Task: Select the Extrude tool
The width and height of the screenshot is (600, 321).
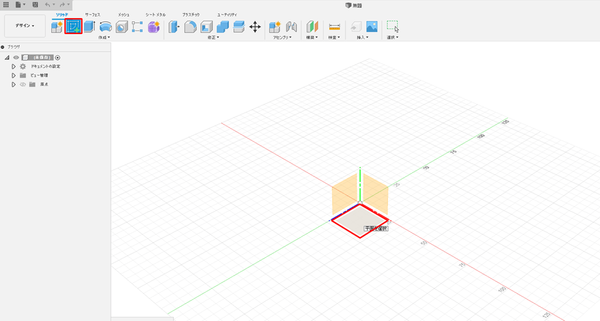Action: pyautogui.click(x=89, y=27)
